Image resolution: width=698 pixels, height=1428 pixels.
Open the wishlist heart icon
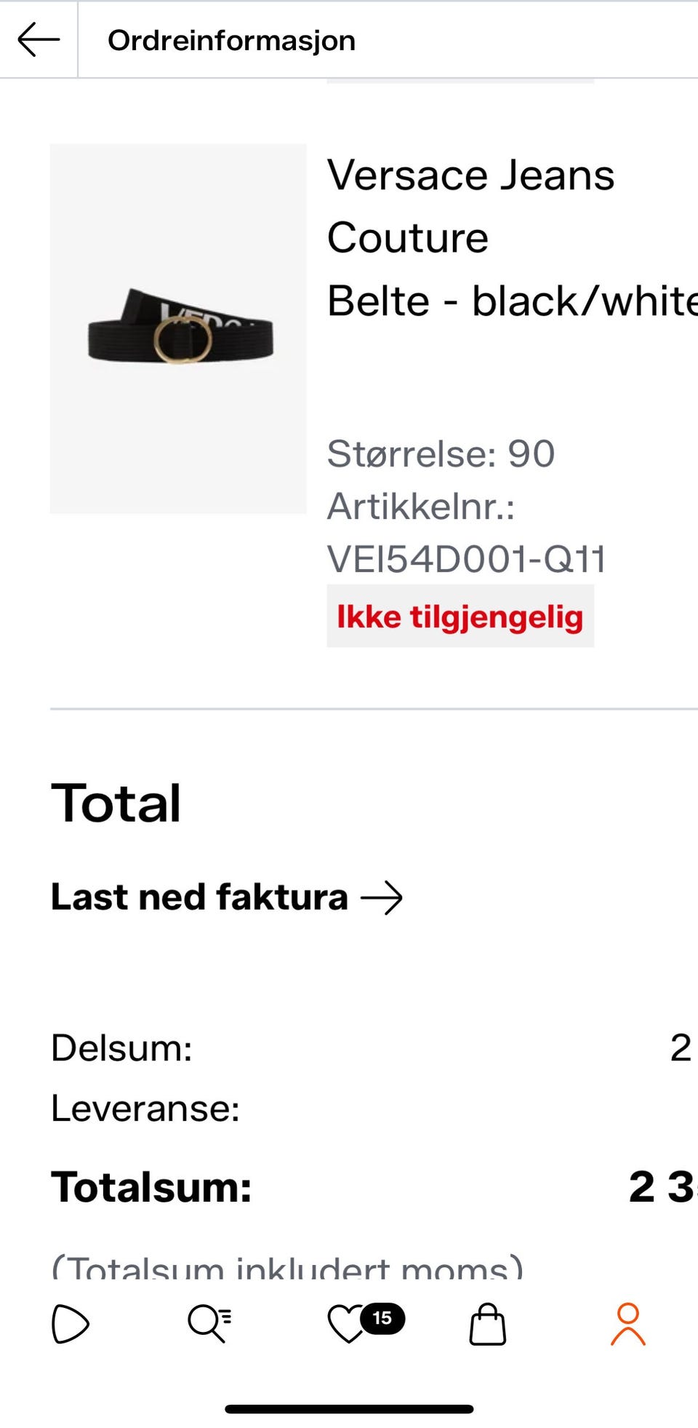(347, 1325)
